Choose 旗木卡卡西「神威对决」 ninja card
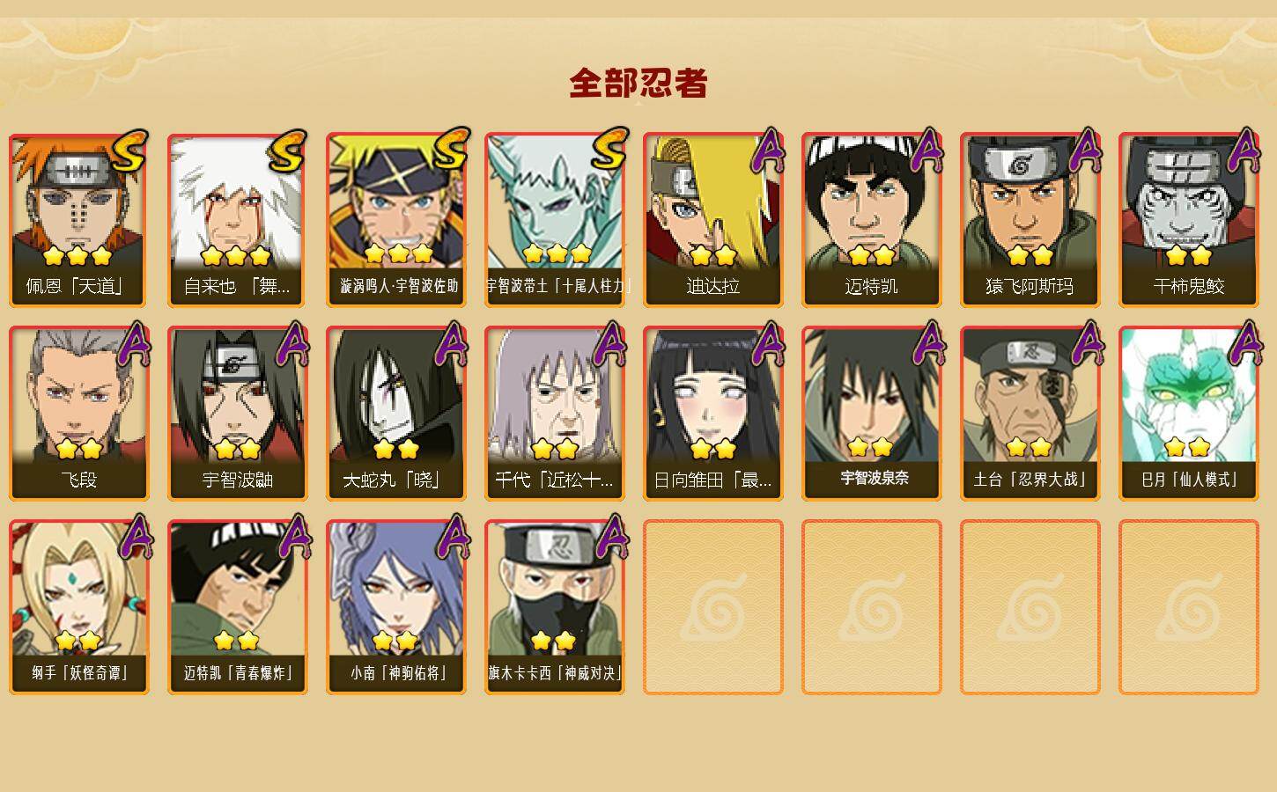The image size is (1277, 792). pyautogui.click(x=555, y=607)
